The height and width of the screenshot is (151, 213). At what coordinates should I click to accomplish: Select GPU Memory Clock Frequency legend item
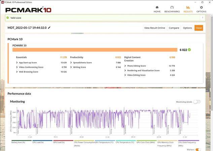(x=167, y=143)
